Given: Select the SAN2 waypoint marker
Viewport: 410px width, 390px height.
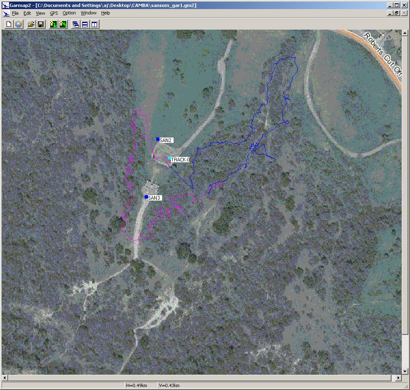Looking at the screenshot, I should pyautogui.click(x=158, y=139).
